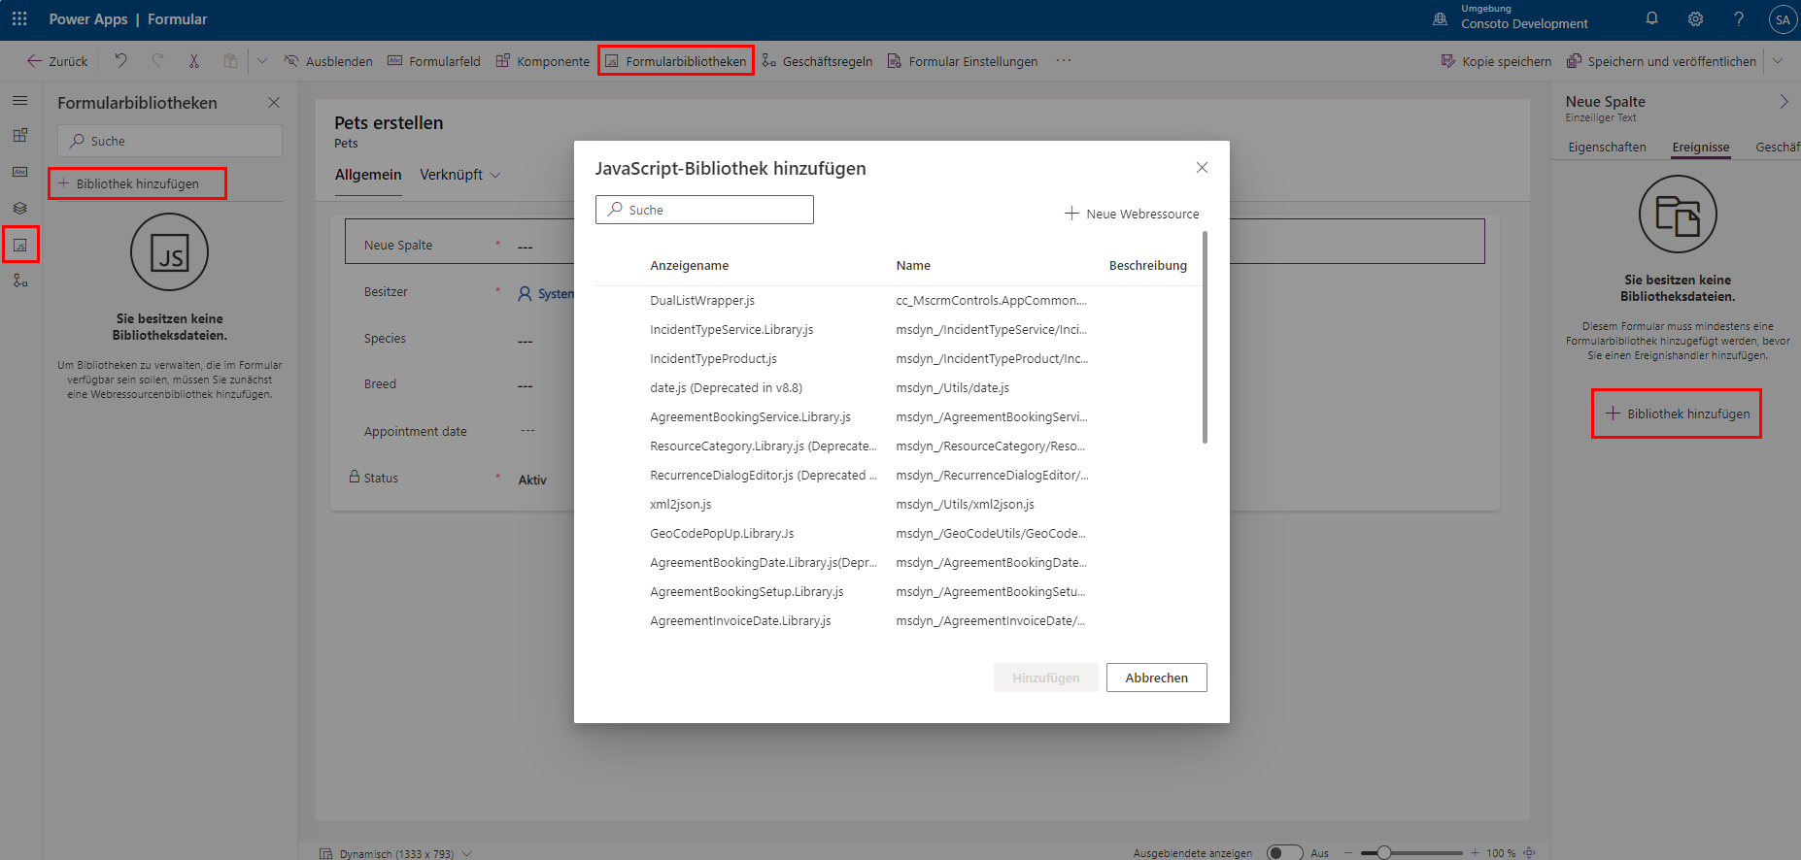This screenshot has height=860, width=1801.
Task: Select AgreementBookingSetup.Library.js row
Action: pos(898,591)
